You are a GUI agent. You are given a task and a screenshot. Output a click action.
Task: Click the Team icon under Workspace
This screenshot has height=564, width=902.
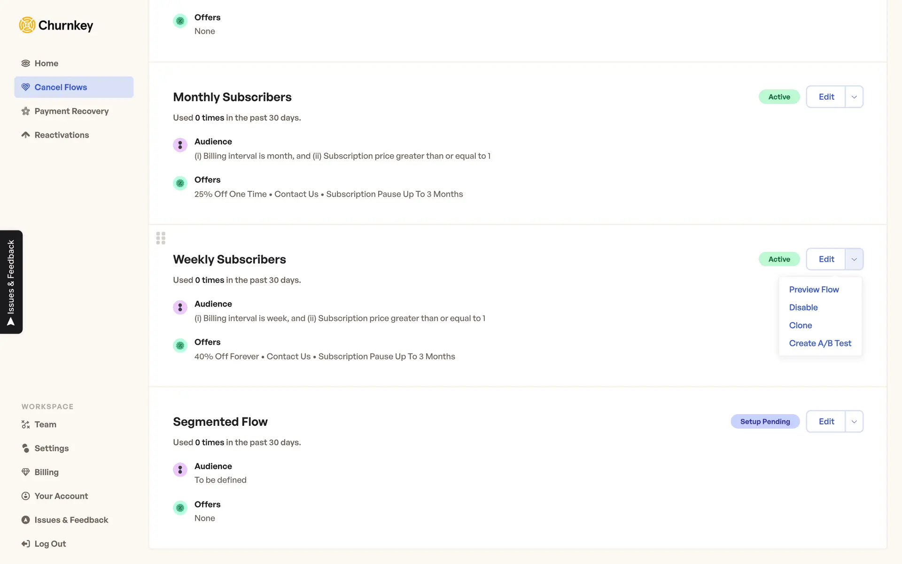point(26,424)
